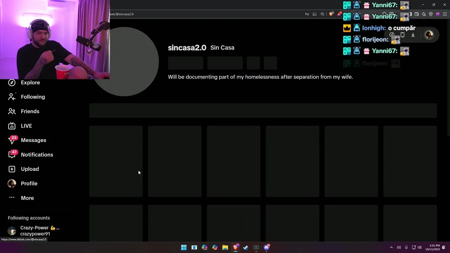Click the More menu label

[x=27, y=198]
